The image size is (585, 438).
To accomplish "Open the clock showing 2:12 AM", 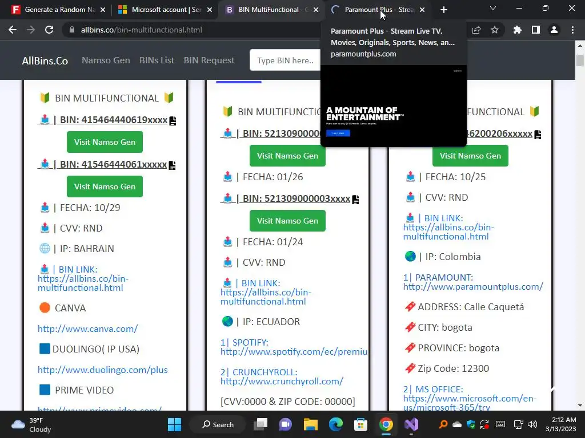I will pos(561,424).
